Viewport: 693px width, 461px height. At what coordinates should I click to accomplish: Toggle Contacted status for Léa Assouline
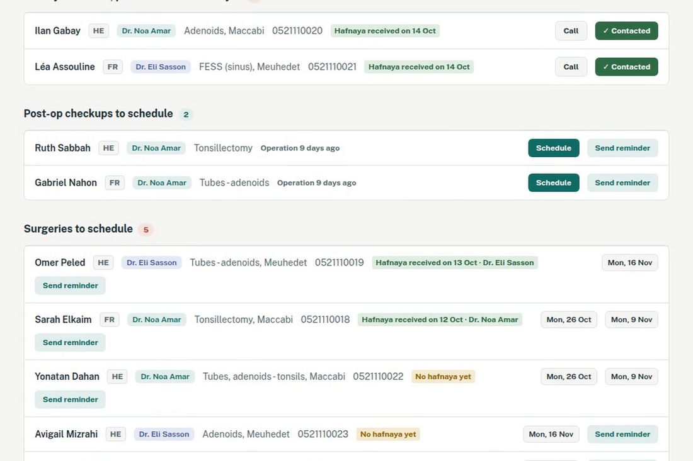point(626,67)
